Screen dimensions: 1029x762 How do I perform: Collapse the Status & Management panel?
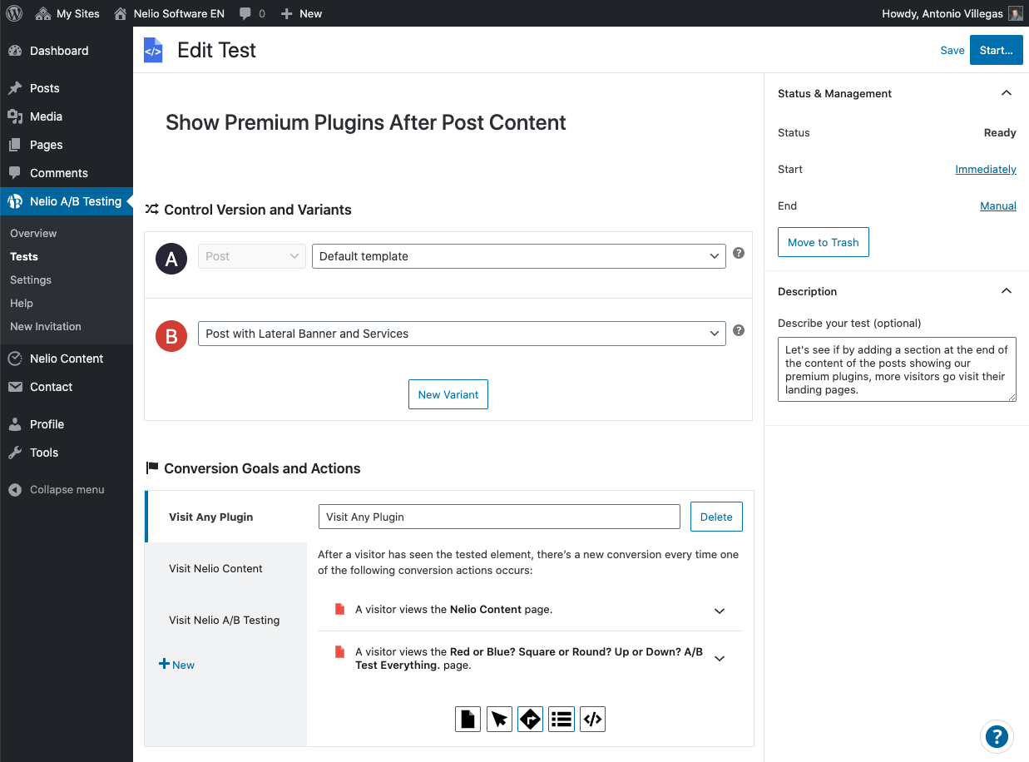point(1007,93)
